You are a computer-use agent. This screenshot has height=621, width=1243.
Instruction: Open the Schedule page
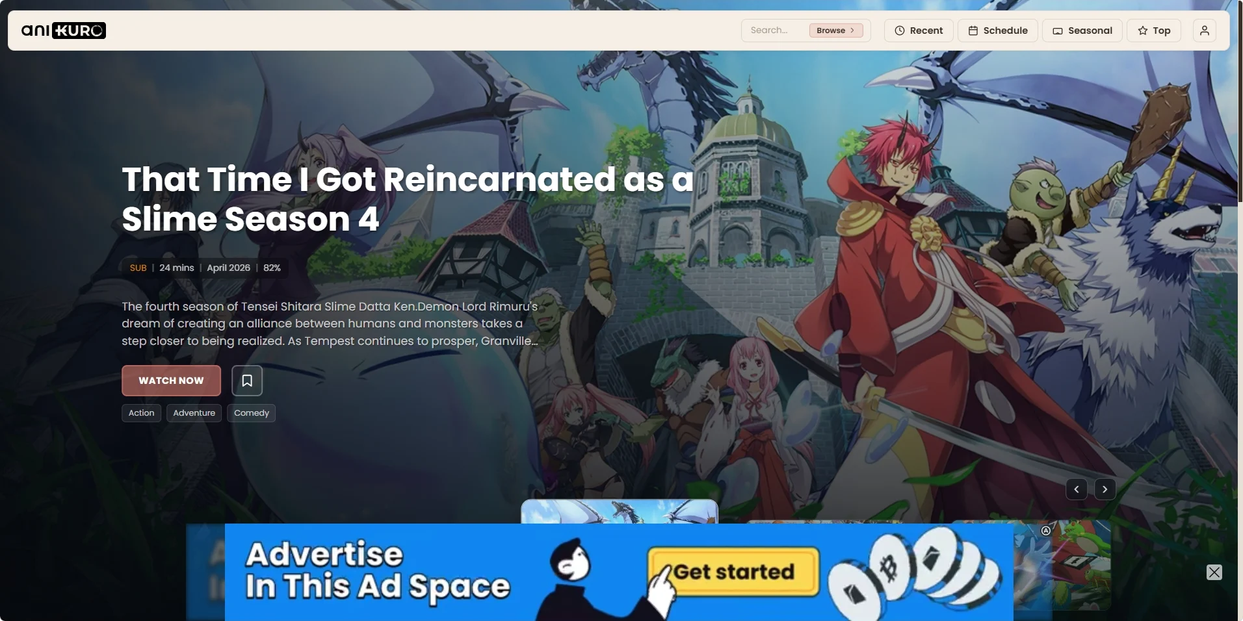point(998,31)
